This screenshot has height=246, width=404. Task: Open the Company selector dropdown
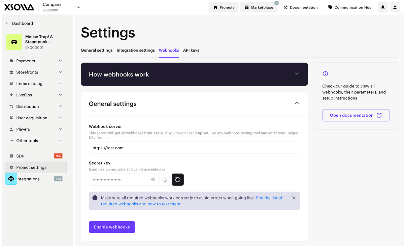[79, 7]
